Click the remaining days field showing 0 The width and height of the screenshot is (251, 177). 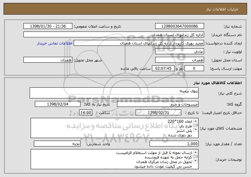click(194, 68)
